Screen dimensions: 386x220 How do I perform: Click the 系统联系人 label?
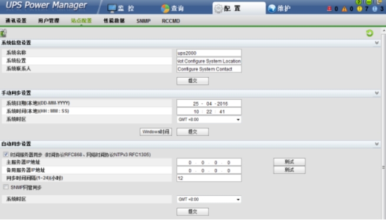tap(18, 69)
